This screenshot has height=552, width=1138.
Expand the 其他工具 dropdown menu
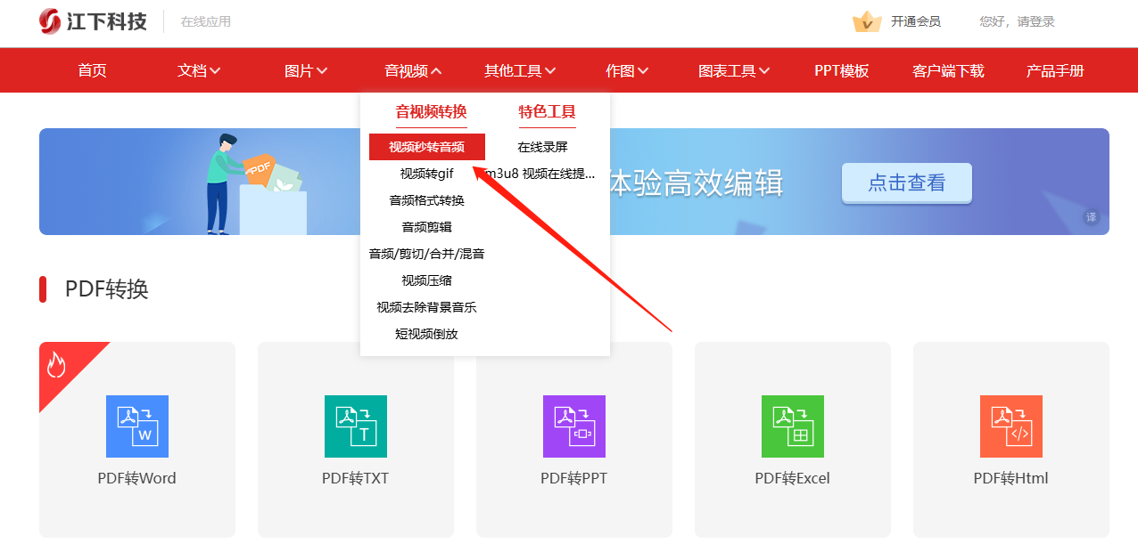[520, 71]
